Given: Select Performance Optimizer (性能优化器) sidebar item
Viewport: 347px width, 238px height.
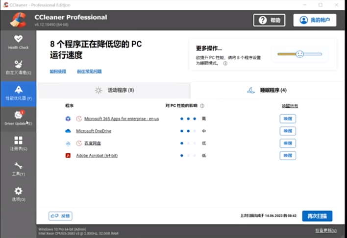Looking at the screenshot, I should 18,94.
